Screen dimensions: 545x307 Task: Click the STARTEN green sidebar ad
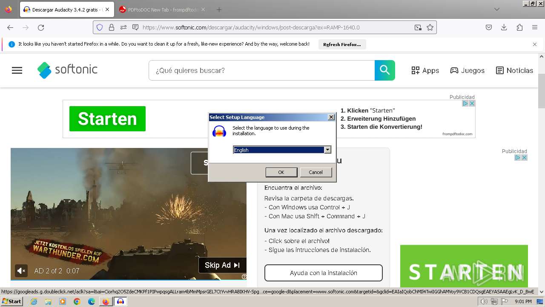coord(464,266)
